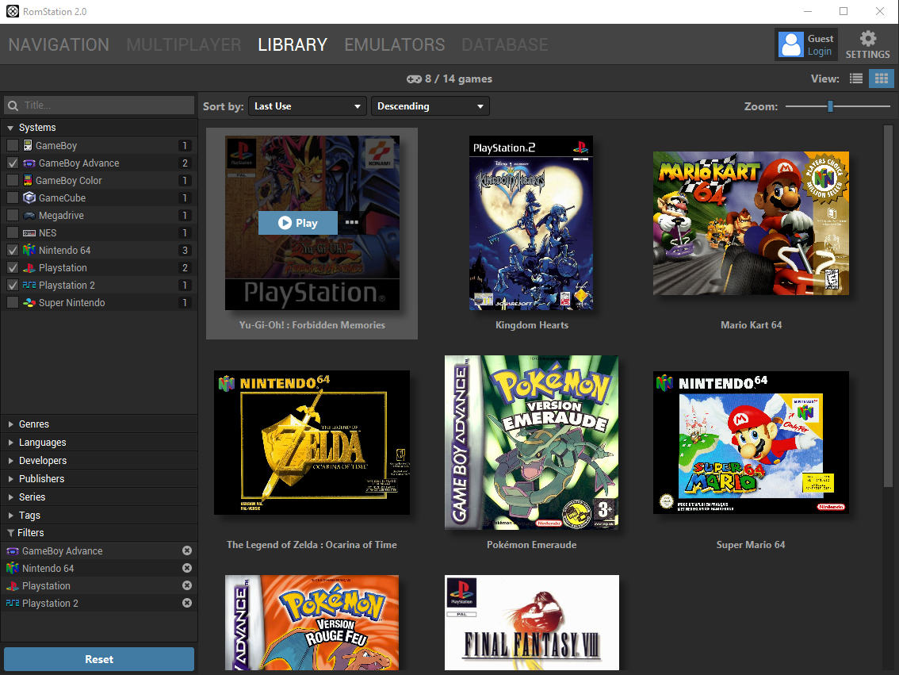Play Yu-Gi-Oh! Forbidden Memories
Screen dimensions: 899x675
(x=298, y=223)
